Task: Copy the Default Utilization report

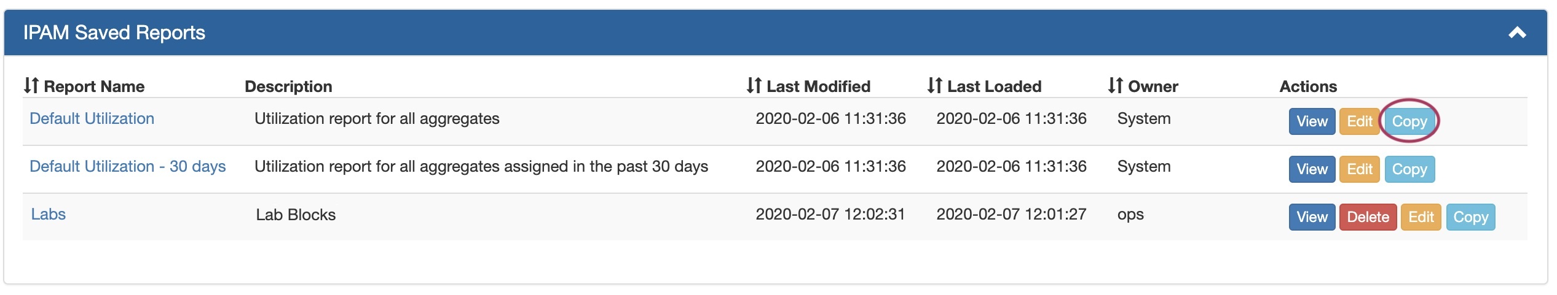Action: 1409,121
